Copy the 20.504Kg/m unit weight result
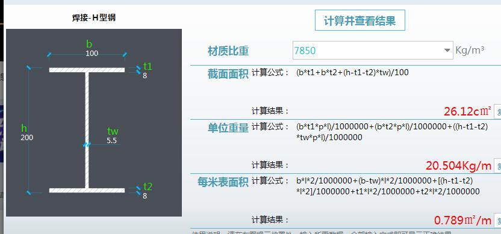 click(x=497, y=166)
